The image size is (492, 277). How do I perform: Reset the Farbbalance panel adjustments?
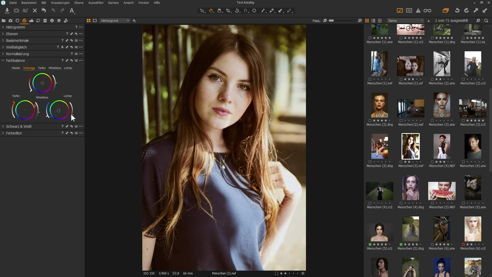click(71, 61)
